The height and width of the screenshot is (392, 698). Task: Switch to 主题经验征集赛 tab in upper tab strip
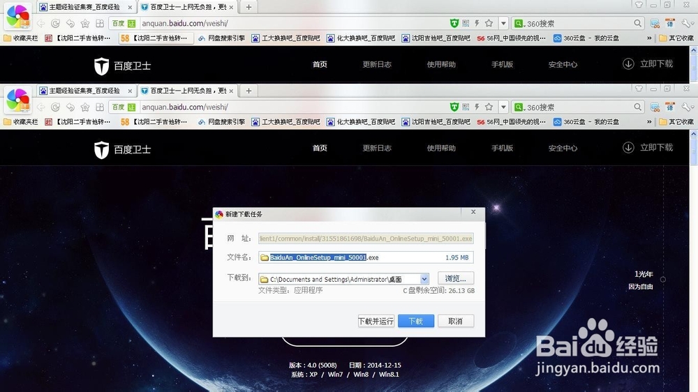coord(86,7)
